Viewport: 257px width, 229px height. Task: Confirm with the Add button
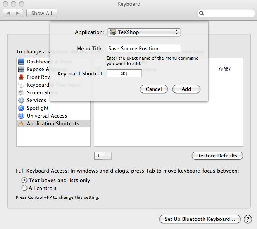pos(186,89)
